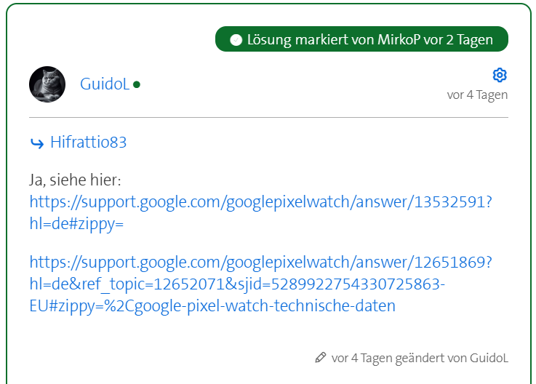Click the green 'Lösung markiert' badge
The width and height of the screenshot is (536, 384).
[x=361, y=40]
